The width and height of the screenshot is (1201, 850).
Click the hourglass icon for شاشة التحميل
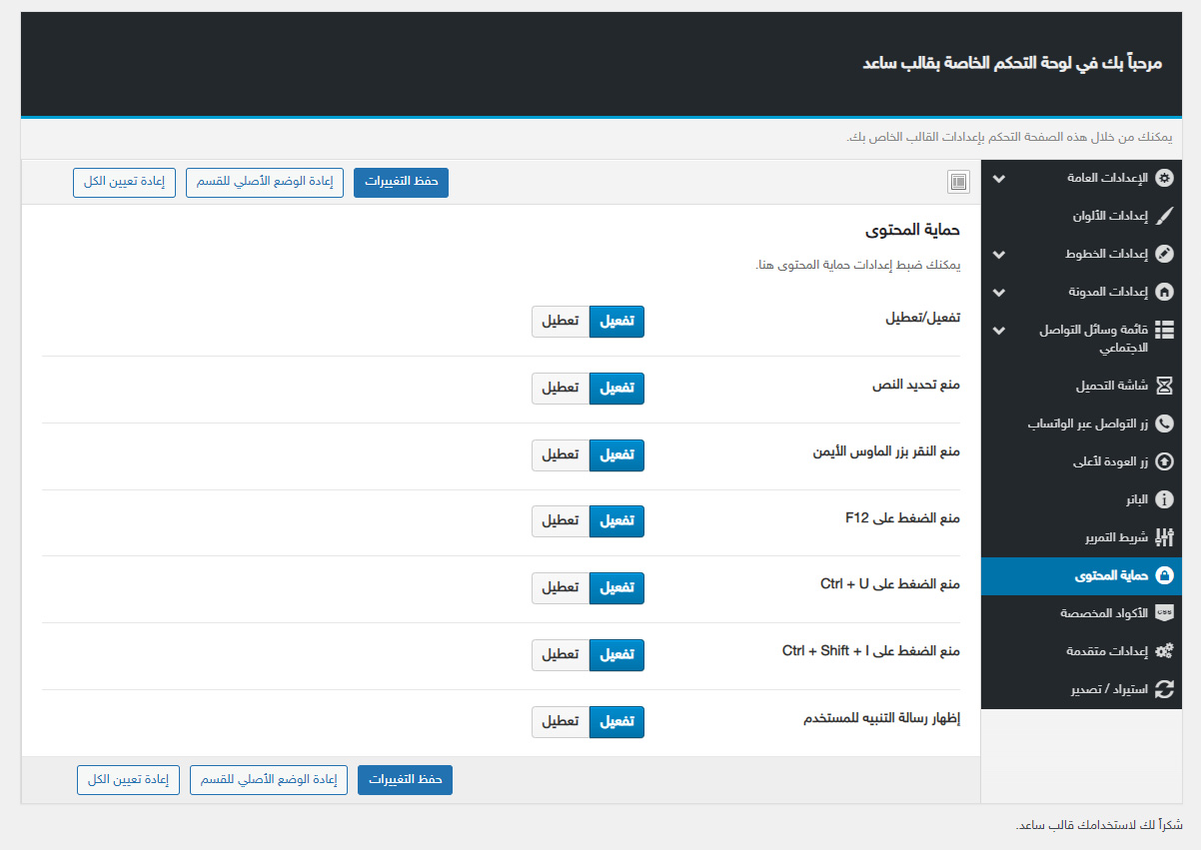(1164, 386)
